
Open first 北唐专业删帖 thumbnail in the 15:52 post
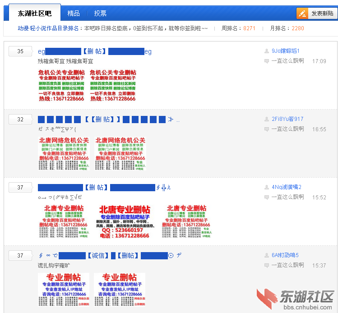click(64, 221)
